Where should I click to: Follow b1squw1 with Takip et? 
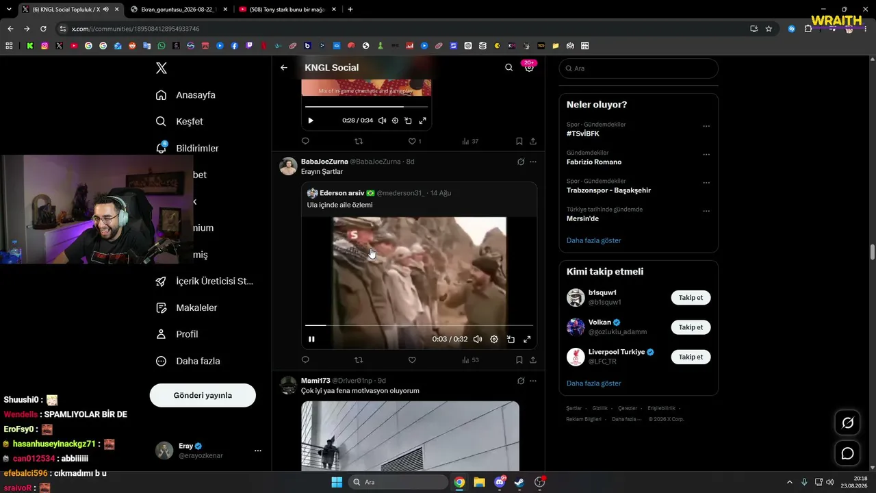691,298
